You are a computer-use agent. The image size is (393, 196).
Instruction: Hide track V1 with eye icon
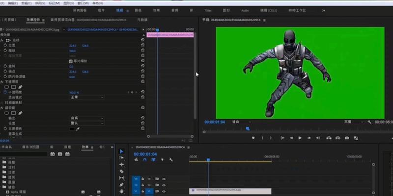164,191
